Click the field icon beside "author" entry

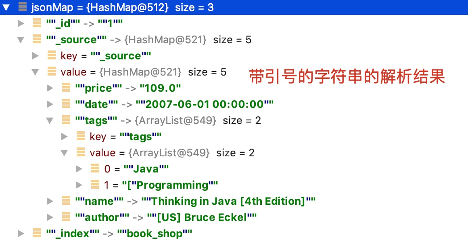click(66, 217)
